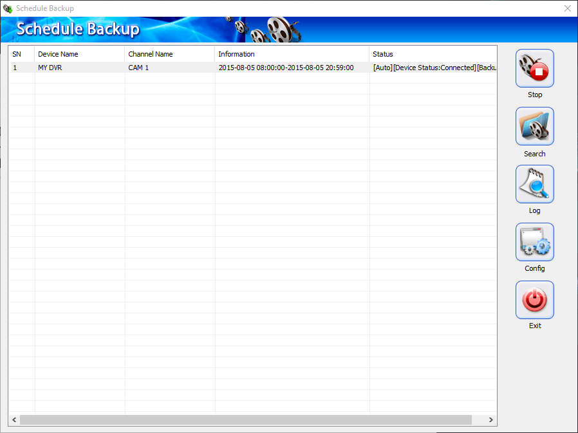The height and width of the screenshot is (433, 578).
Task: Click the app icon in title bar
Action: [x=7, y=8]
